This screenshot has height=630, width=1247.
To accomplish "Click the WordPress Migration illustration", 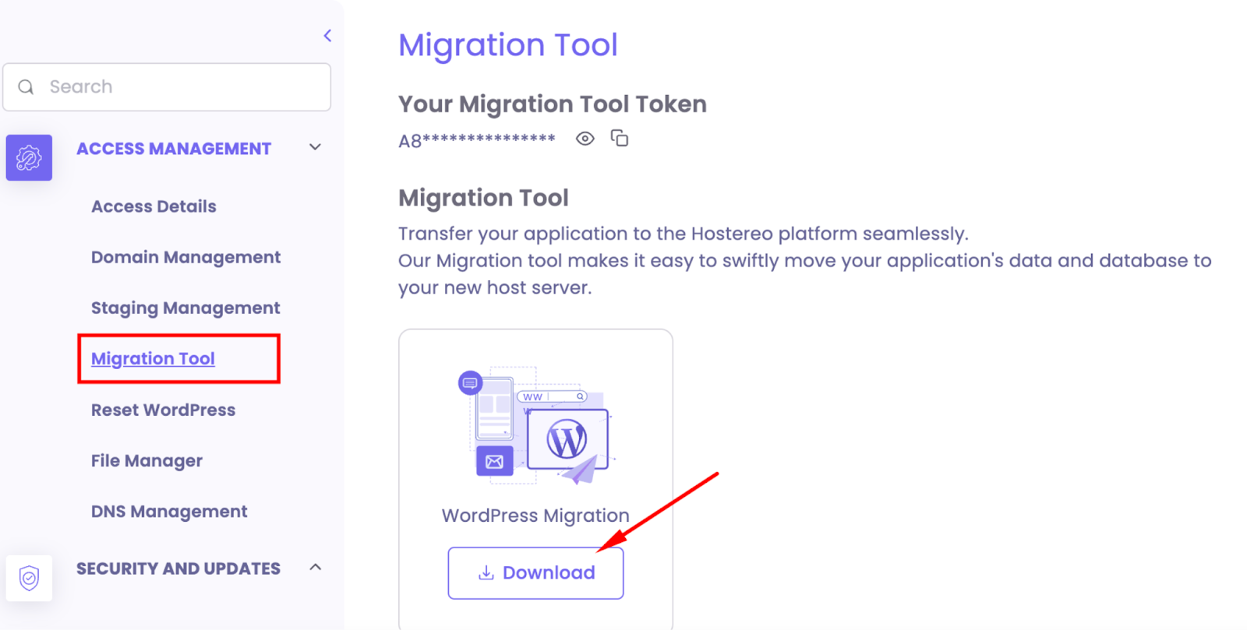I will (535, 425).
